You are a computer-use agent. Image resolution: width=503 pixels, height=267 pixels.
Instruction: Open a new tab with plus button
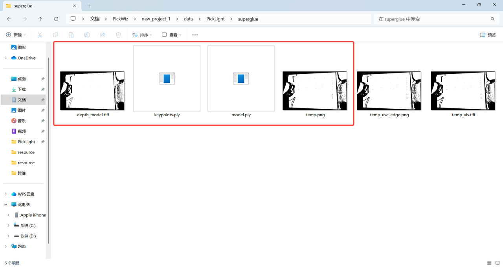[x=89, y=6]
